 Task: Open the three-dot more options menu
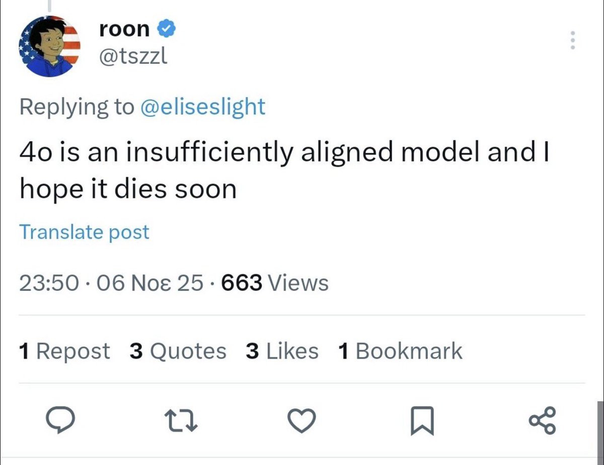coord(571,40)
